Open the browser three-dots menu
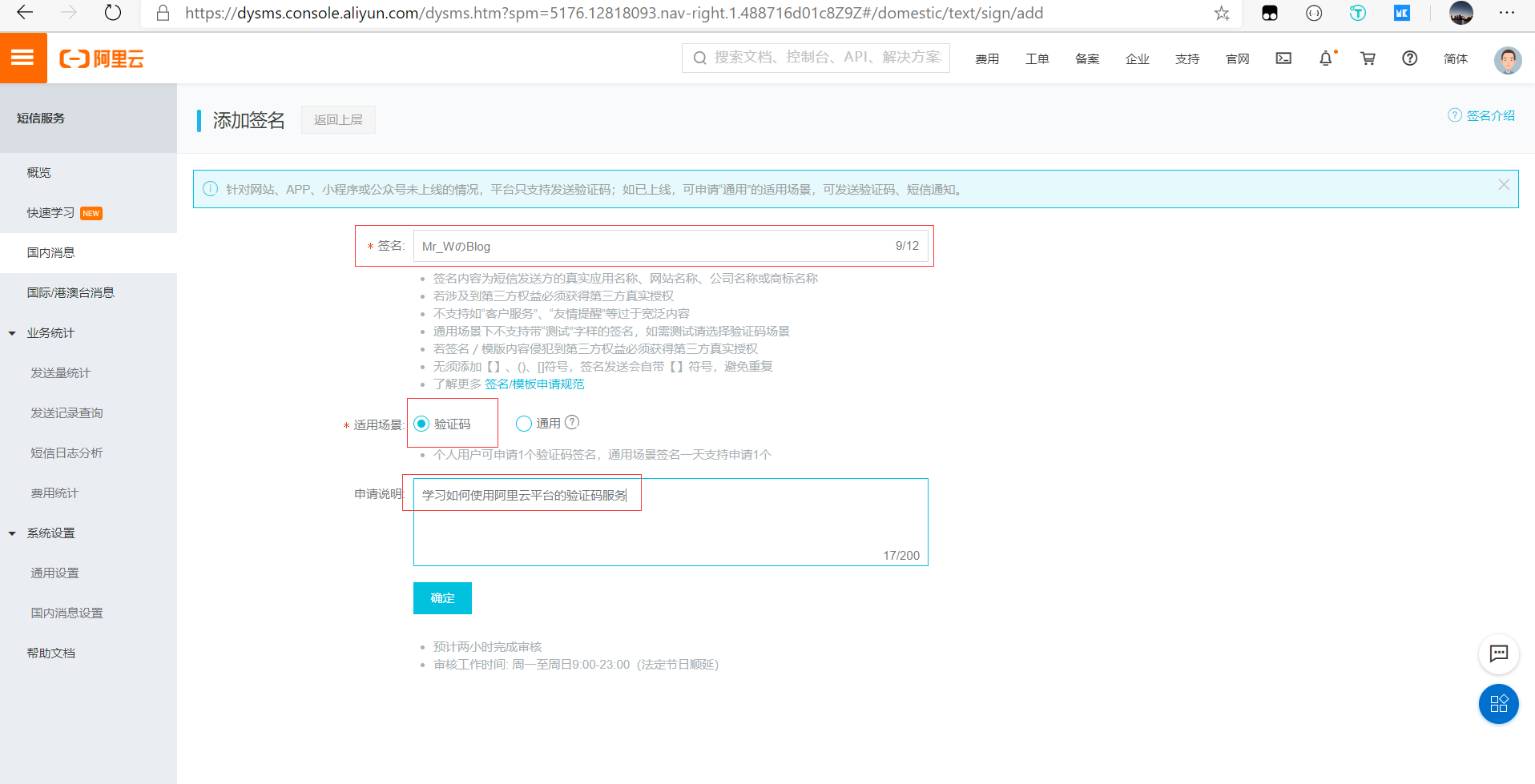The height and width of the screenshot is (784, 1535). [1507, 13]
